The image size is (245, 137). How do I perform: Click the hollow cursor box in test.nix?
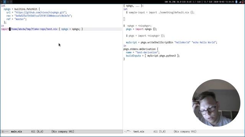tap(124, 19)
